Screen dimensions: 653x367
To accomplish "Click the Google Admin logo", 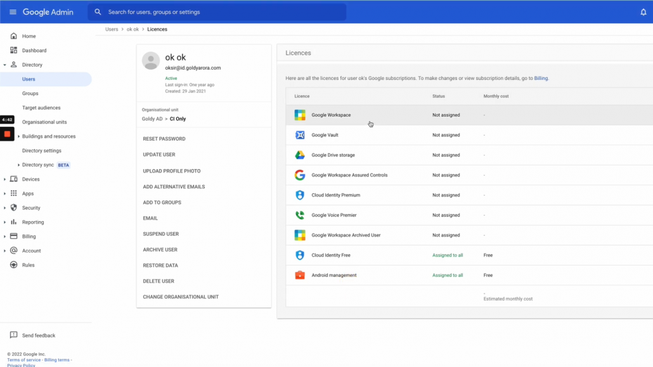I will 48,12.
